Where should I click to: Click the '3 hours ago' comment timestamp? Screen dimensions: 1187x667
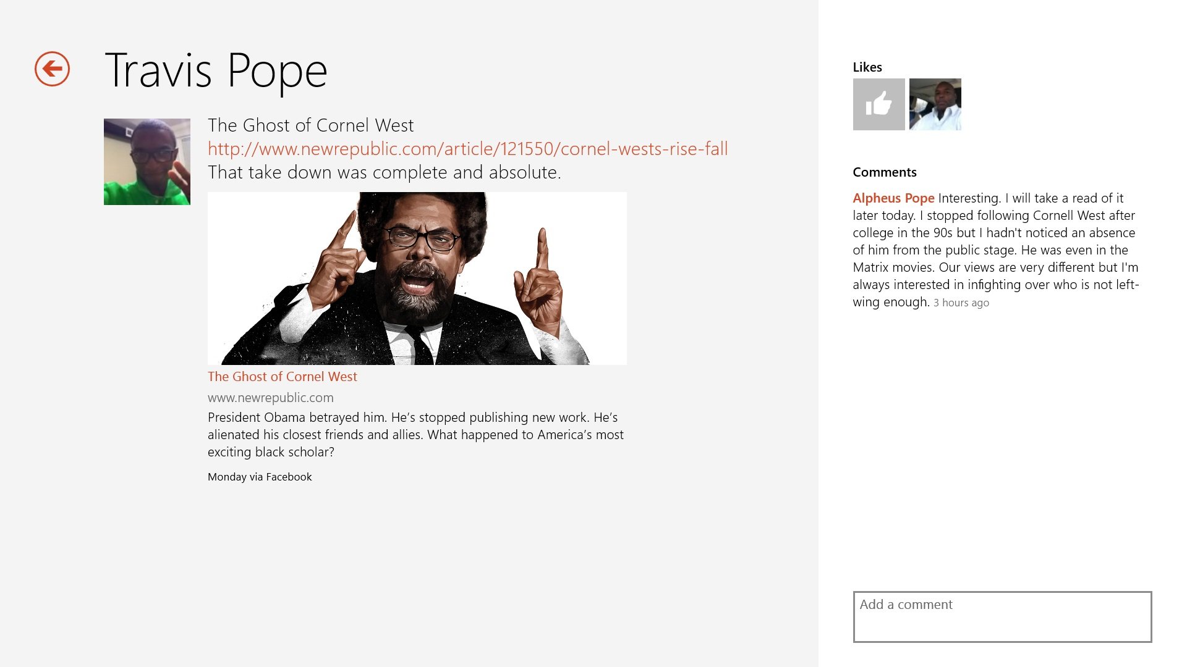(x=961, y=303)
